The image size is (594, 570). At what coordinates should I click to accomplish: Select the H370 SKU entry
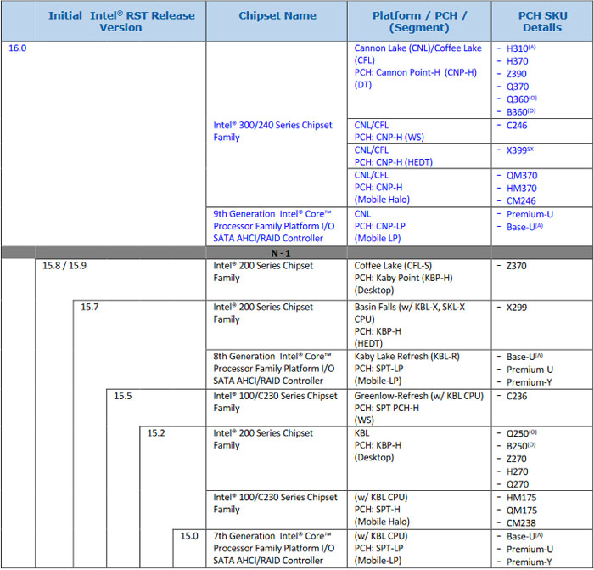click(x=517, y=61)
